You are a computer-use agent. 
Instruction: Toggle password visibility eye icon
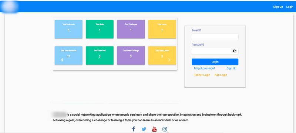coord(235,51)
